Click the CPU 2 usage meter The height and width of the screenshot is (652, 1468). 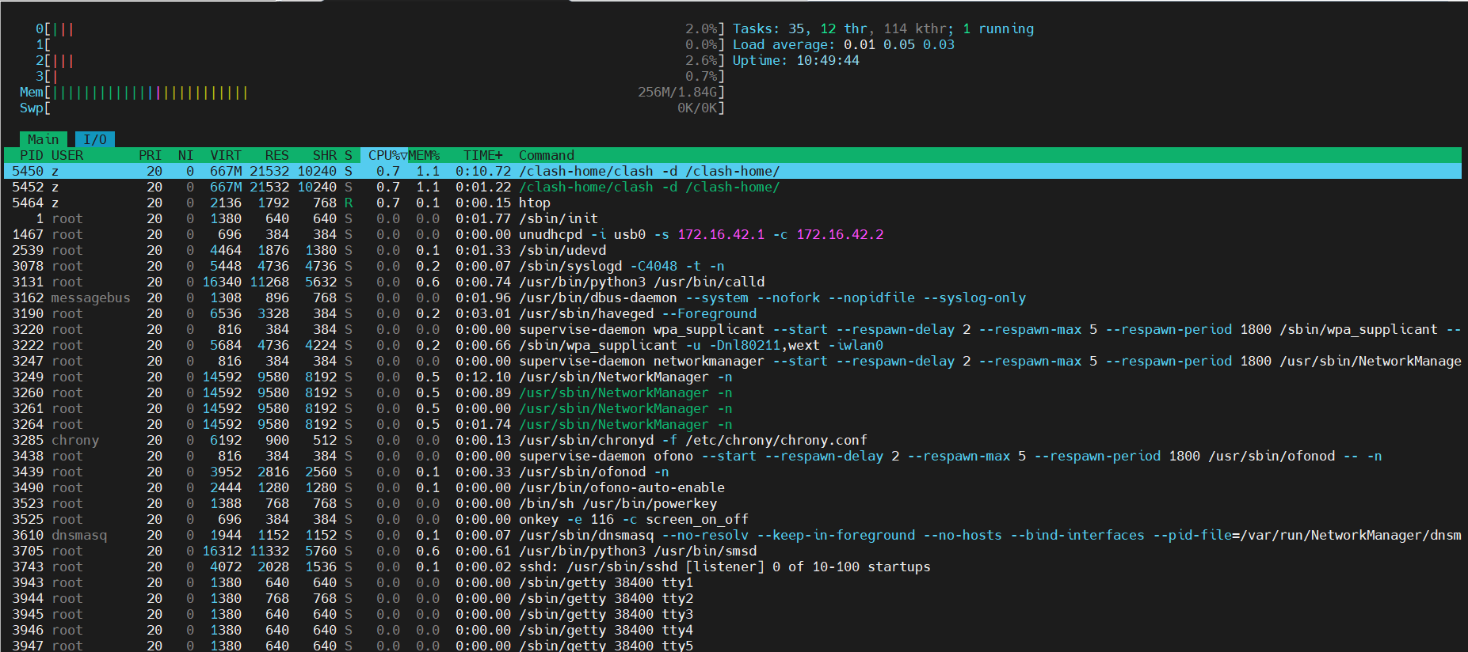[x=380, y=60]
